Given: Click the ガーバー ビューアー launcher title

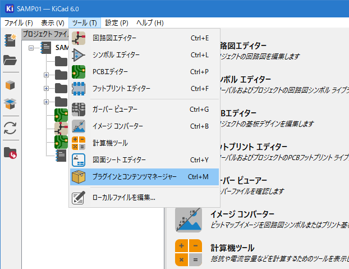Looking at the screenshot, I should coord(244,180).
